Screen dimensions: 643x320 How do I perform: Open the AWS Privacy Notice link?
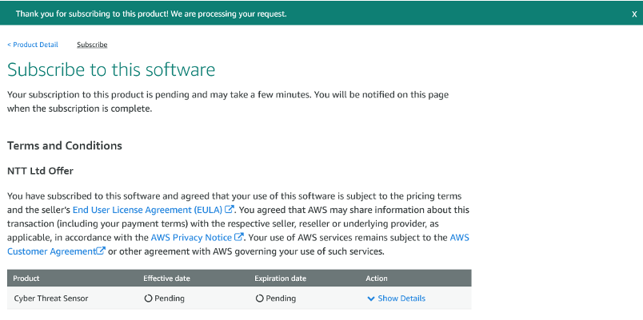tap(191, 237)
